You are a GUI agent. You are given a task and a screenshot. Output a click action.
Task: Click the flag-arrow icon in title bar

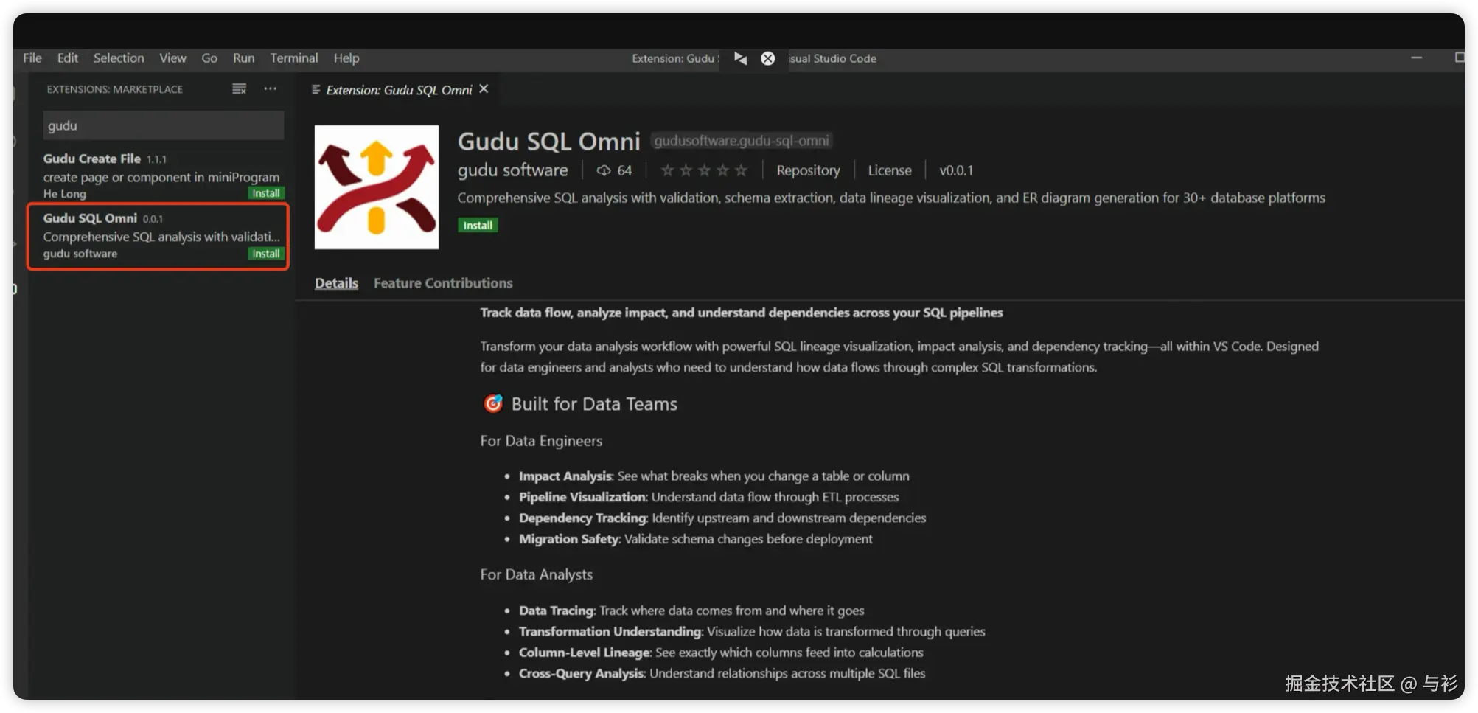(x=740, y=58)
